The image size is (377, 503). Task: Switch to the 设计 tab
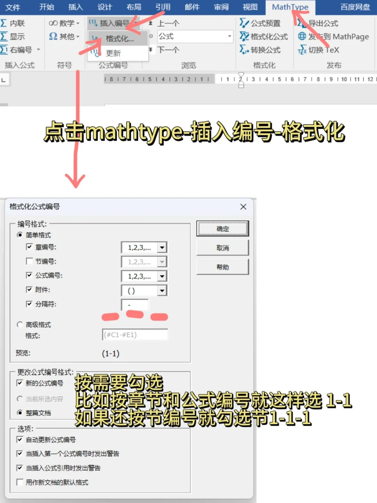105,7
